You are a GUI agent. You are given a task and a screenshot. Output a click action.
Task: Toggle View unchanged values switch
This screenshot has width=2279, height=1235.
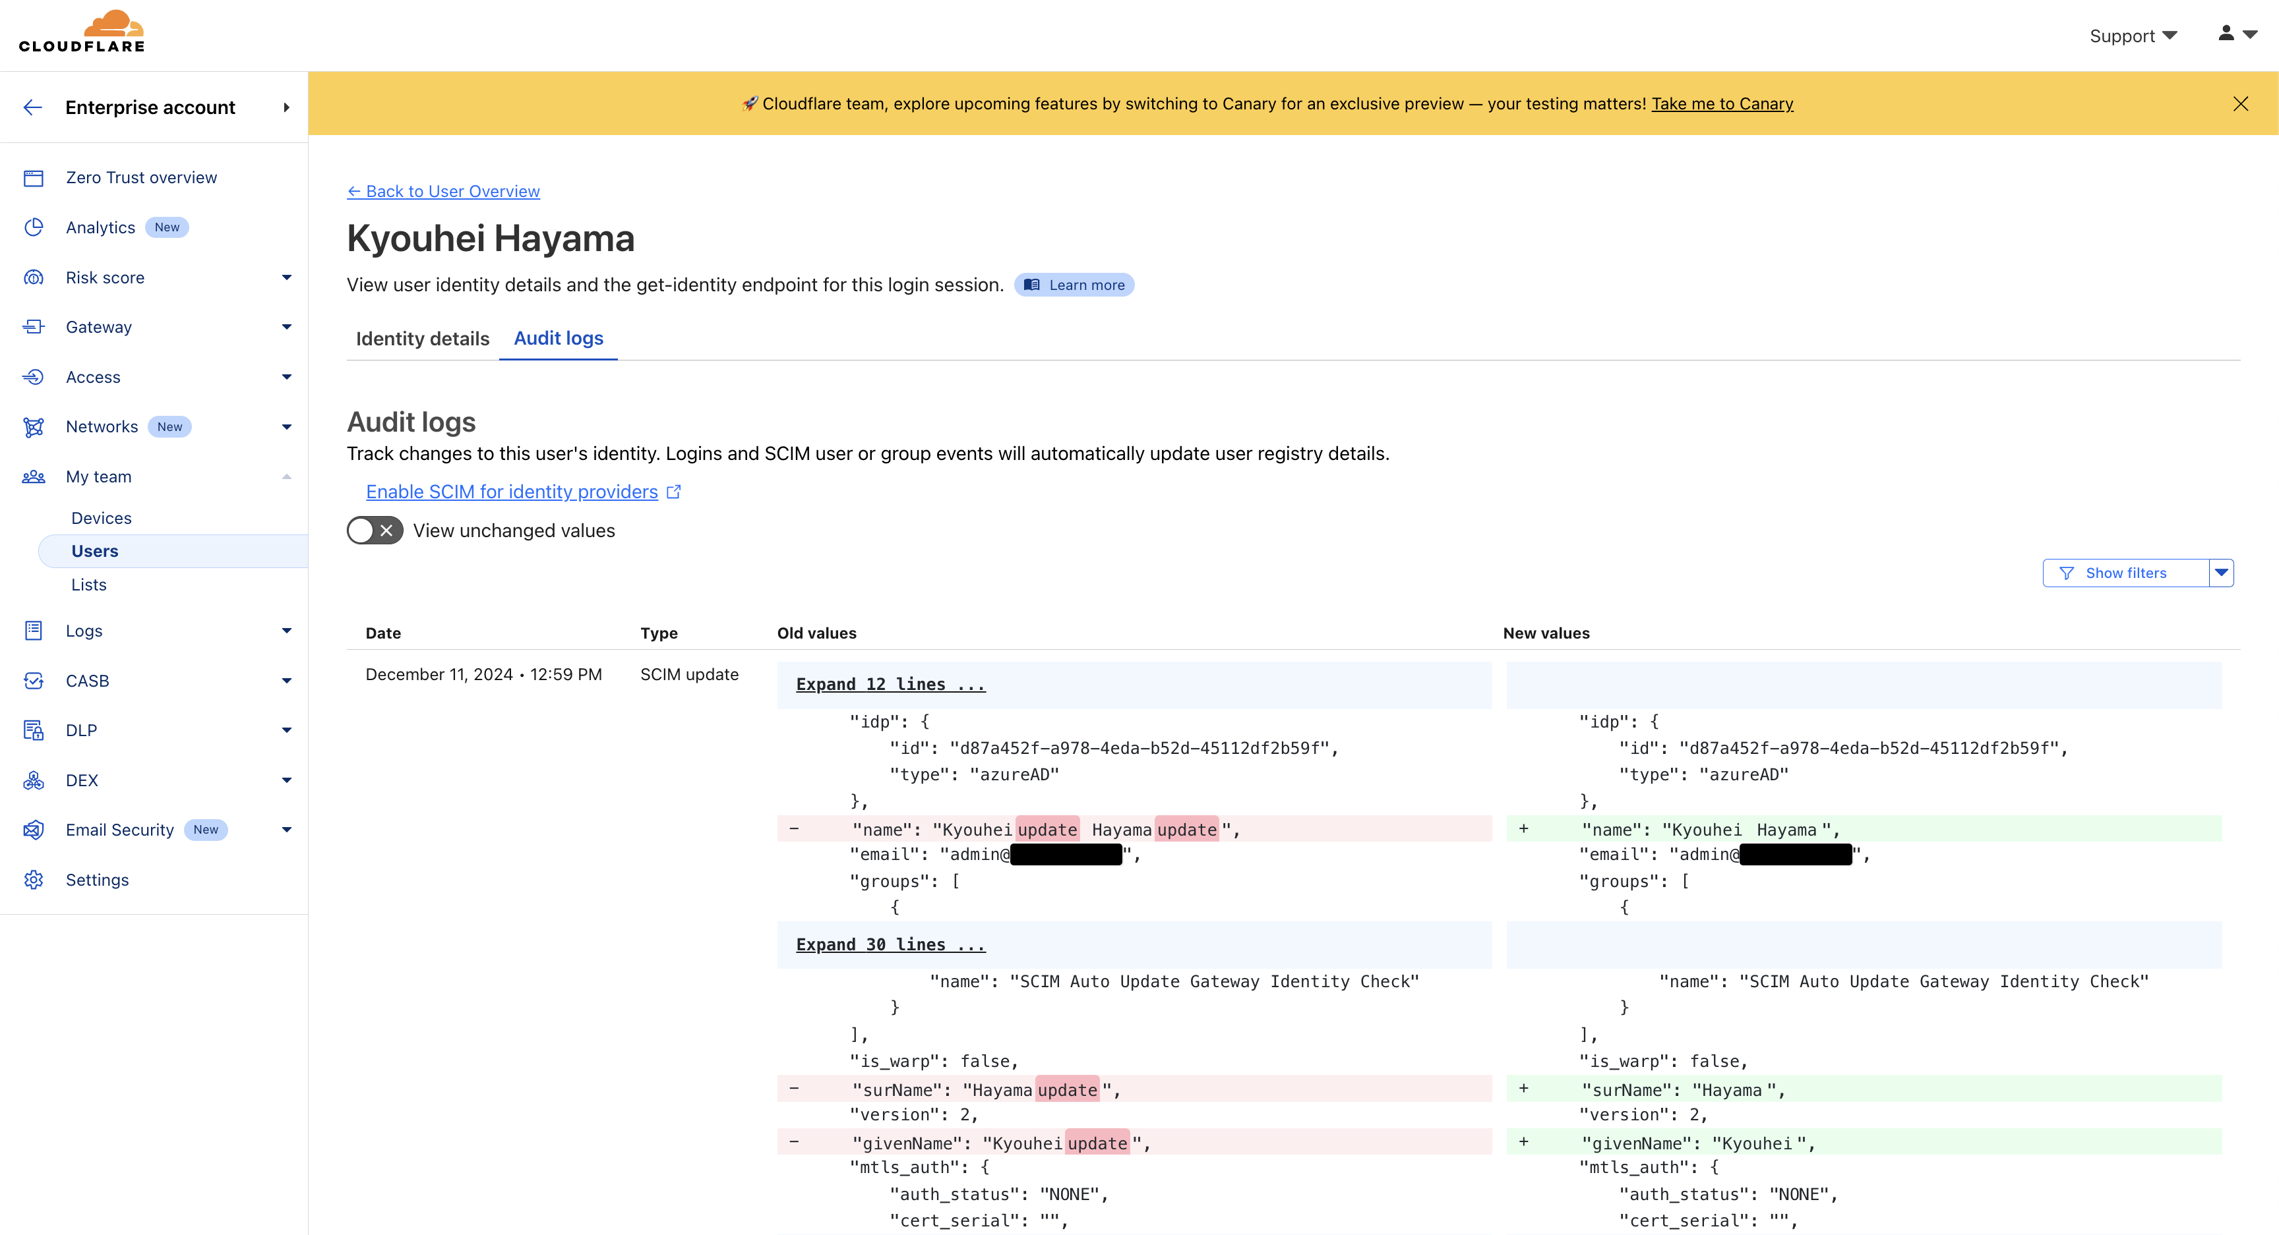coord(375,531)
